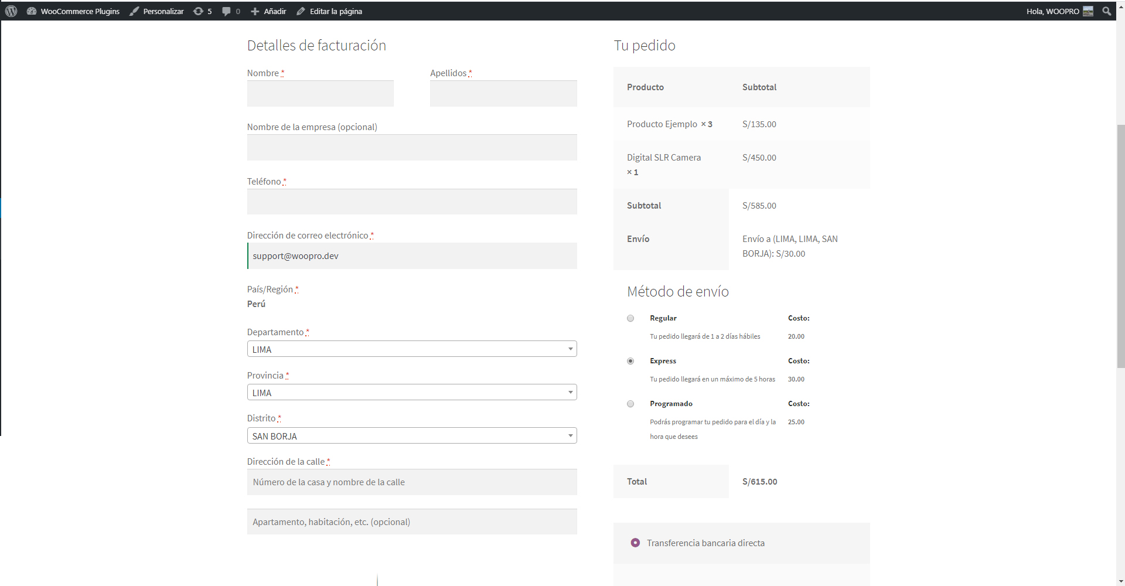Select Transferencia bancaria directa payment
This screenshot has width=1125, height=586.
click(x=635, y=543)
